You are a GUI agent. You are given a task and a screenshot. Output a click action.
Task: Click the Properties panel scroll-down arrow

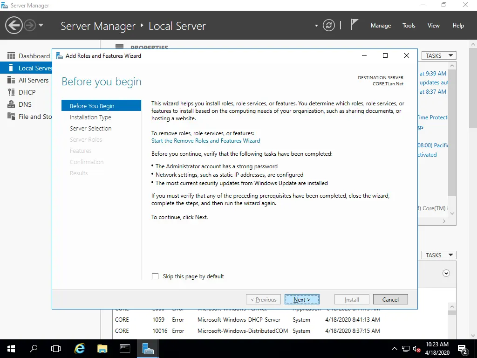tap(452, 213)
